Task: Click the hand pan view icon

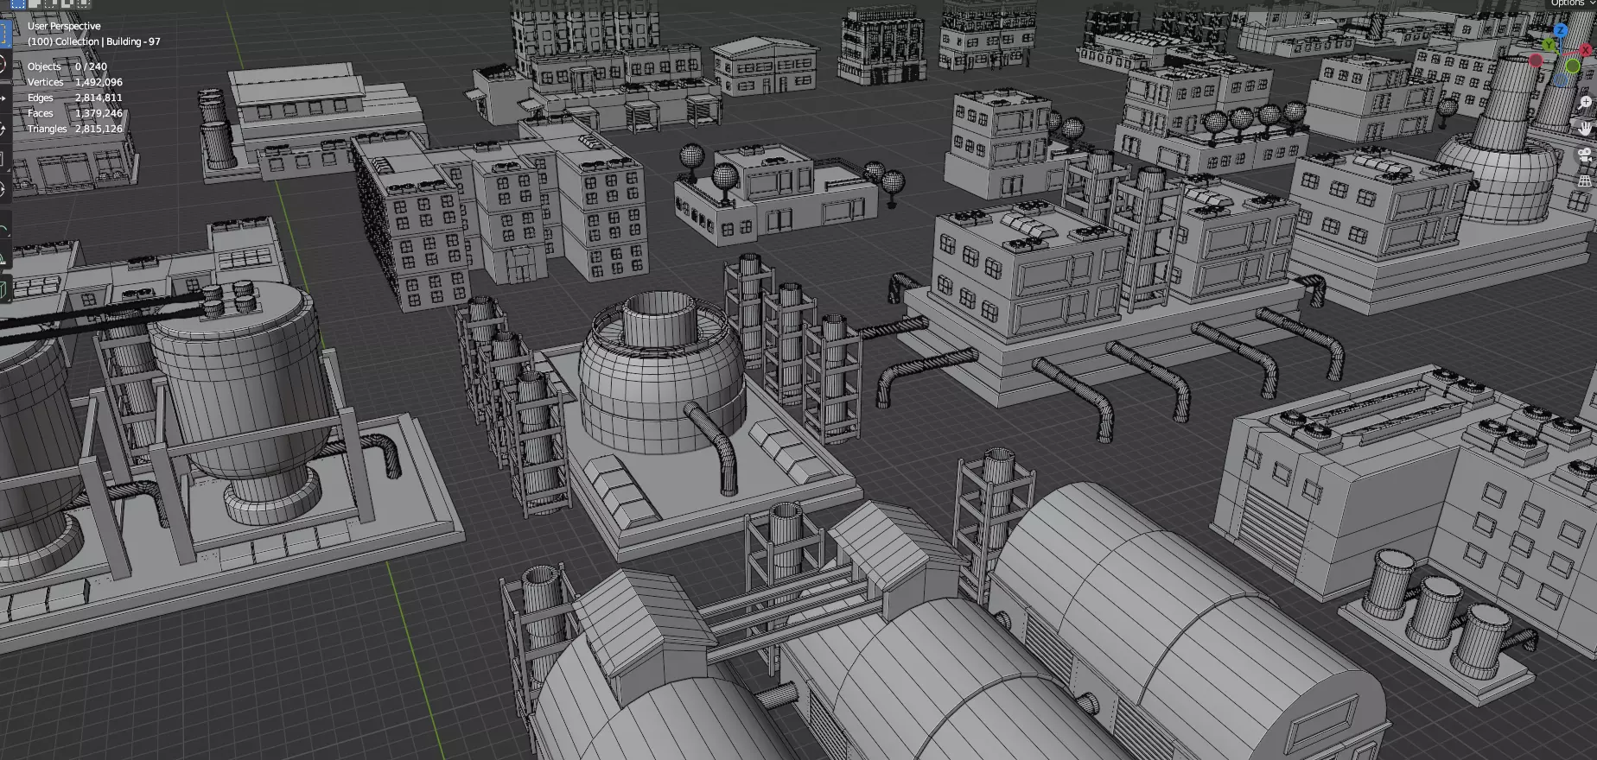Action: click(1585, 129)
